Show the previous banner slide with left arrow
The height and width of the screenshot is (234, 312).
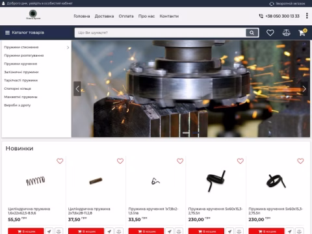coord(77,88)
